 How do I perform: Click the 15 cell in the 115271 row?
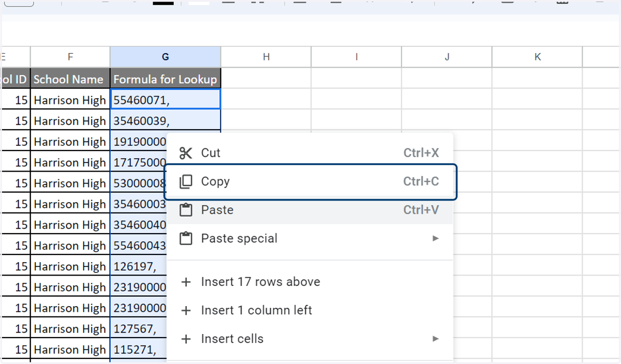pyautogui.click(x=16, y=350)
